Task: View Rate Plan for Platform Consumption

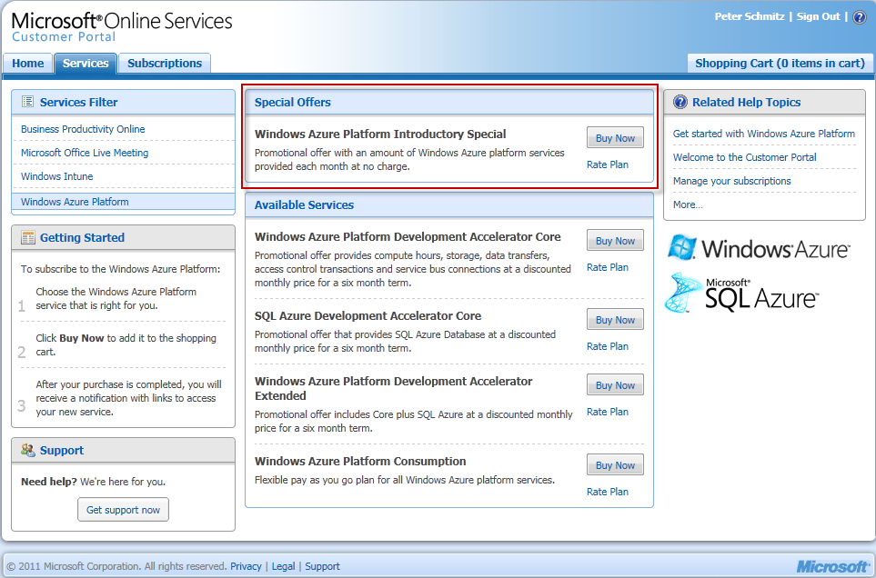Action: coord(608,492)
